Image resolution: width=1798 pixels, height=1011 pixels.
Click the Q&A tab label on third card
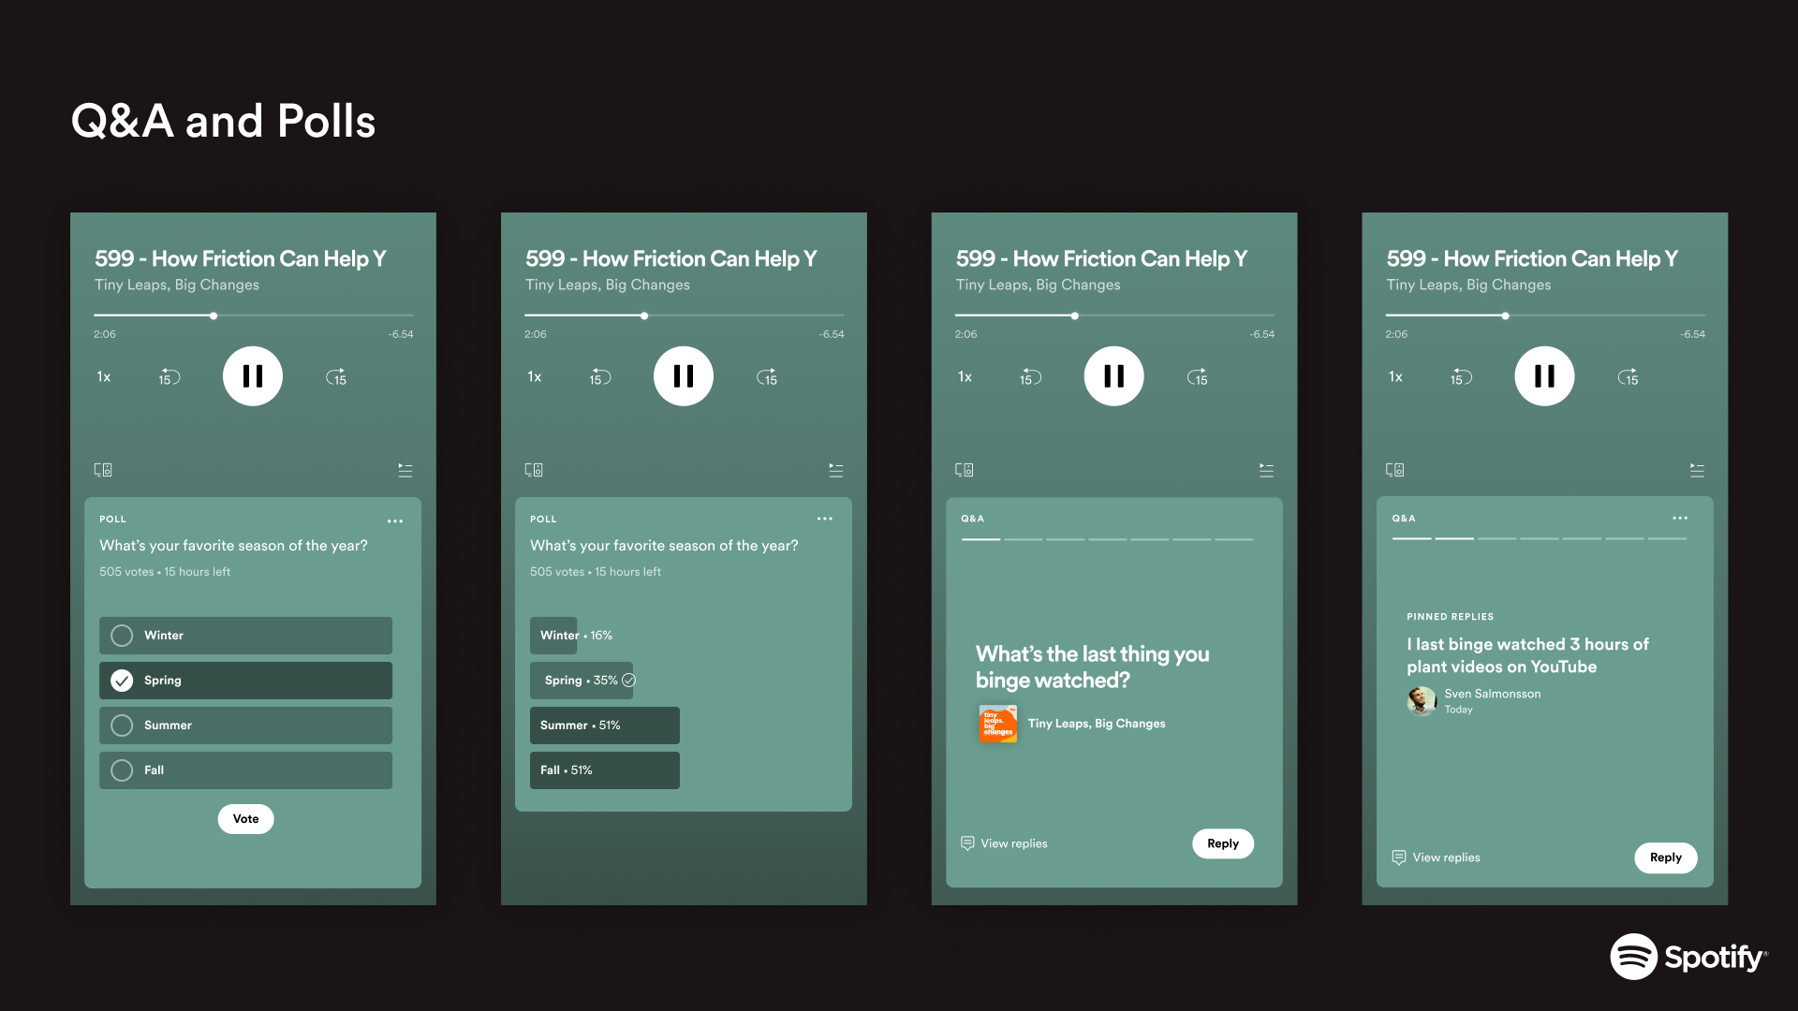(x=974, y=518)
